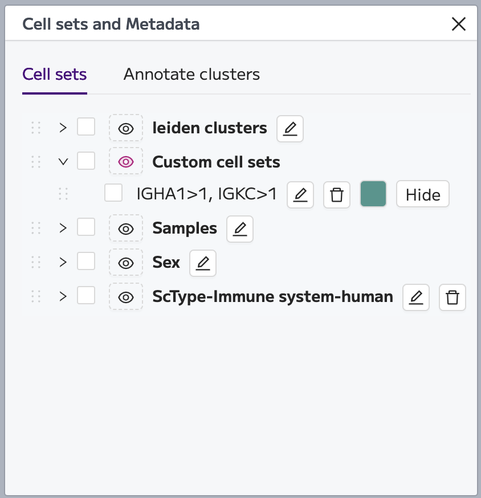The width and height of the screenshot is (481, 498).
Task: Grab the drag handle beside leiden clusters
Action: coord(36,128)
